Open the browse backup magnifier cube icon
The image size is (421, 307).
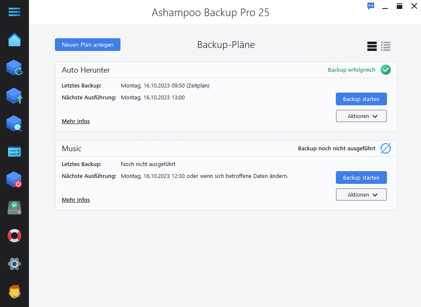click(x=14, y=124)
